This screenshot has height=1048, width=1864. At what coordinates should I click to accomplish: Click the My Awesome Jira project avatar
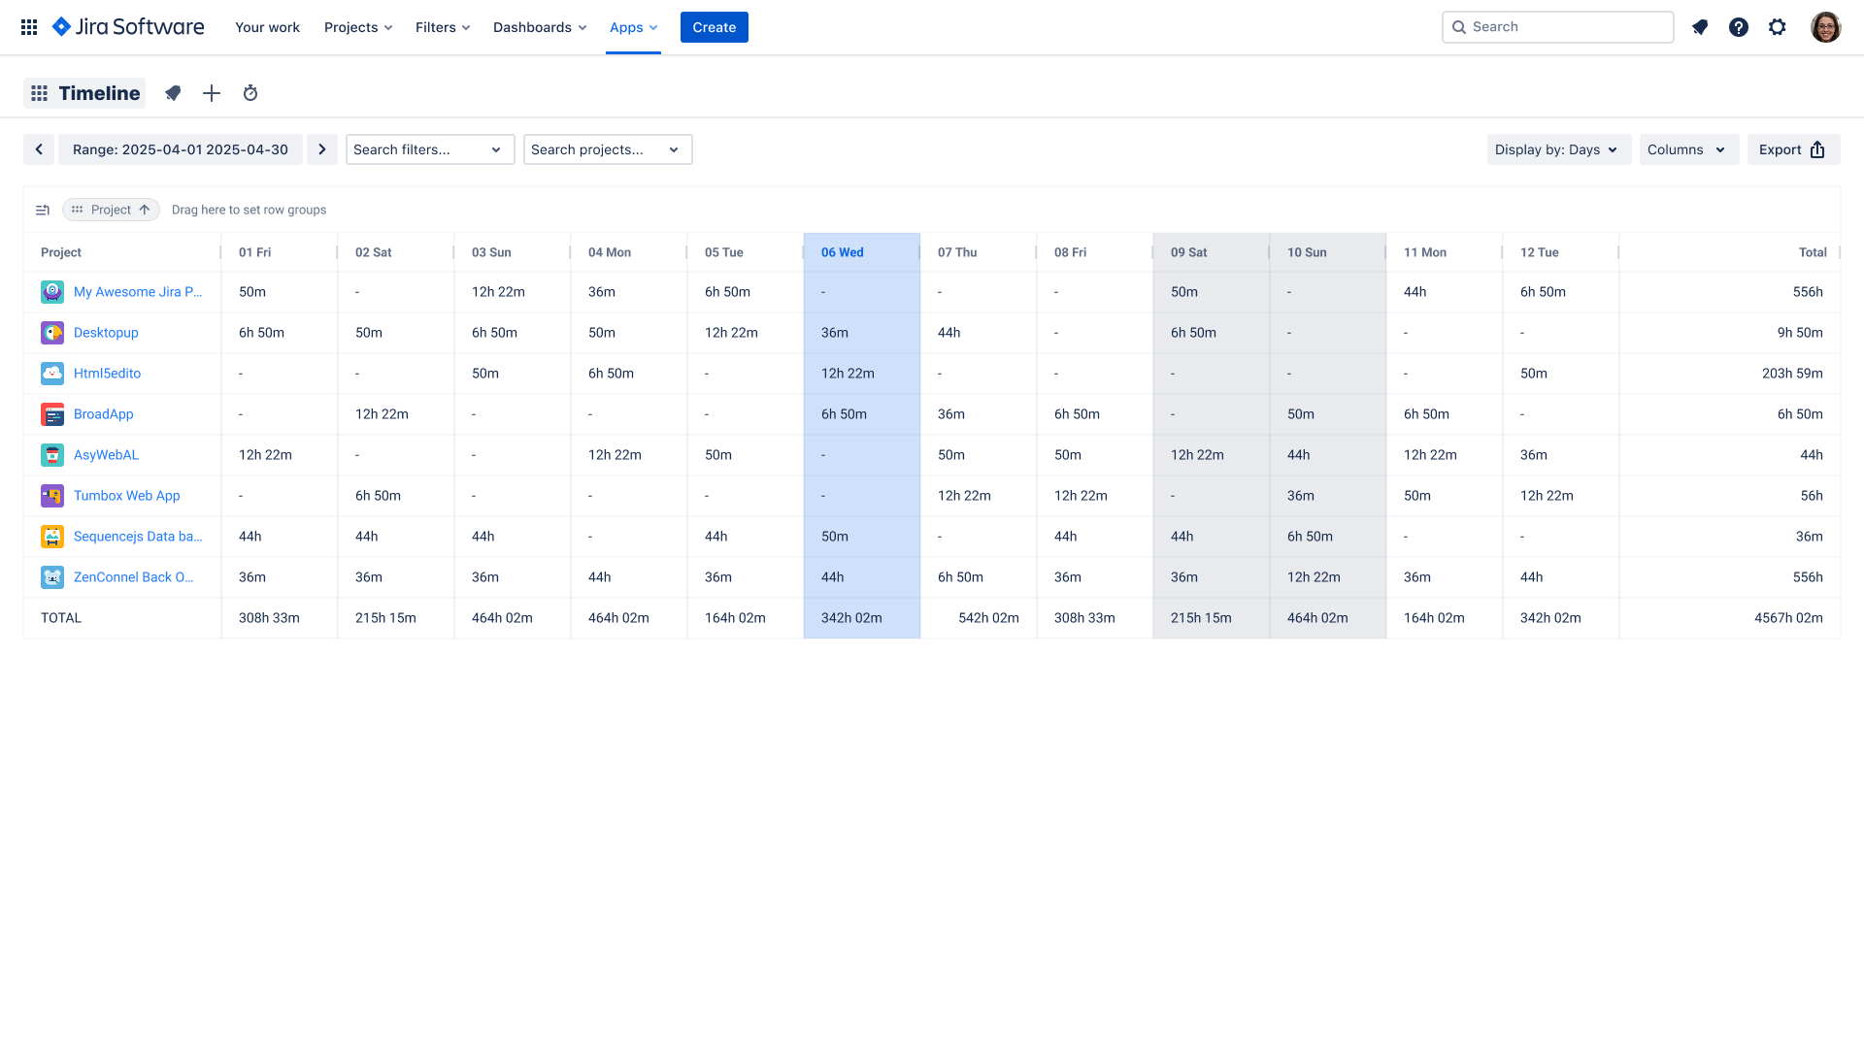point(52,292)
